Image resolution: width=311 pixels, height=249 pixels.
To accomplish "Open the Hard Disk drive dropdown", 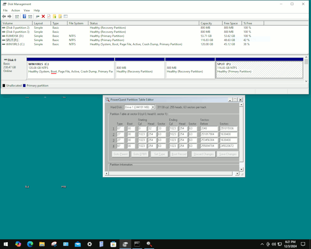I will click(153, 107).
